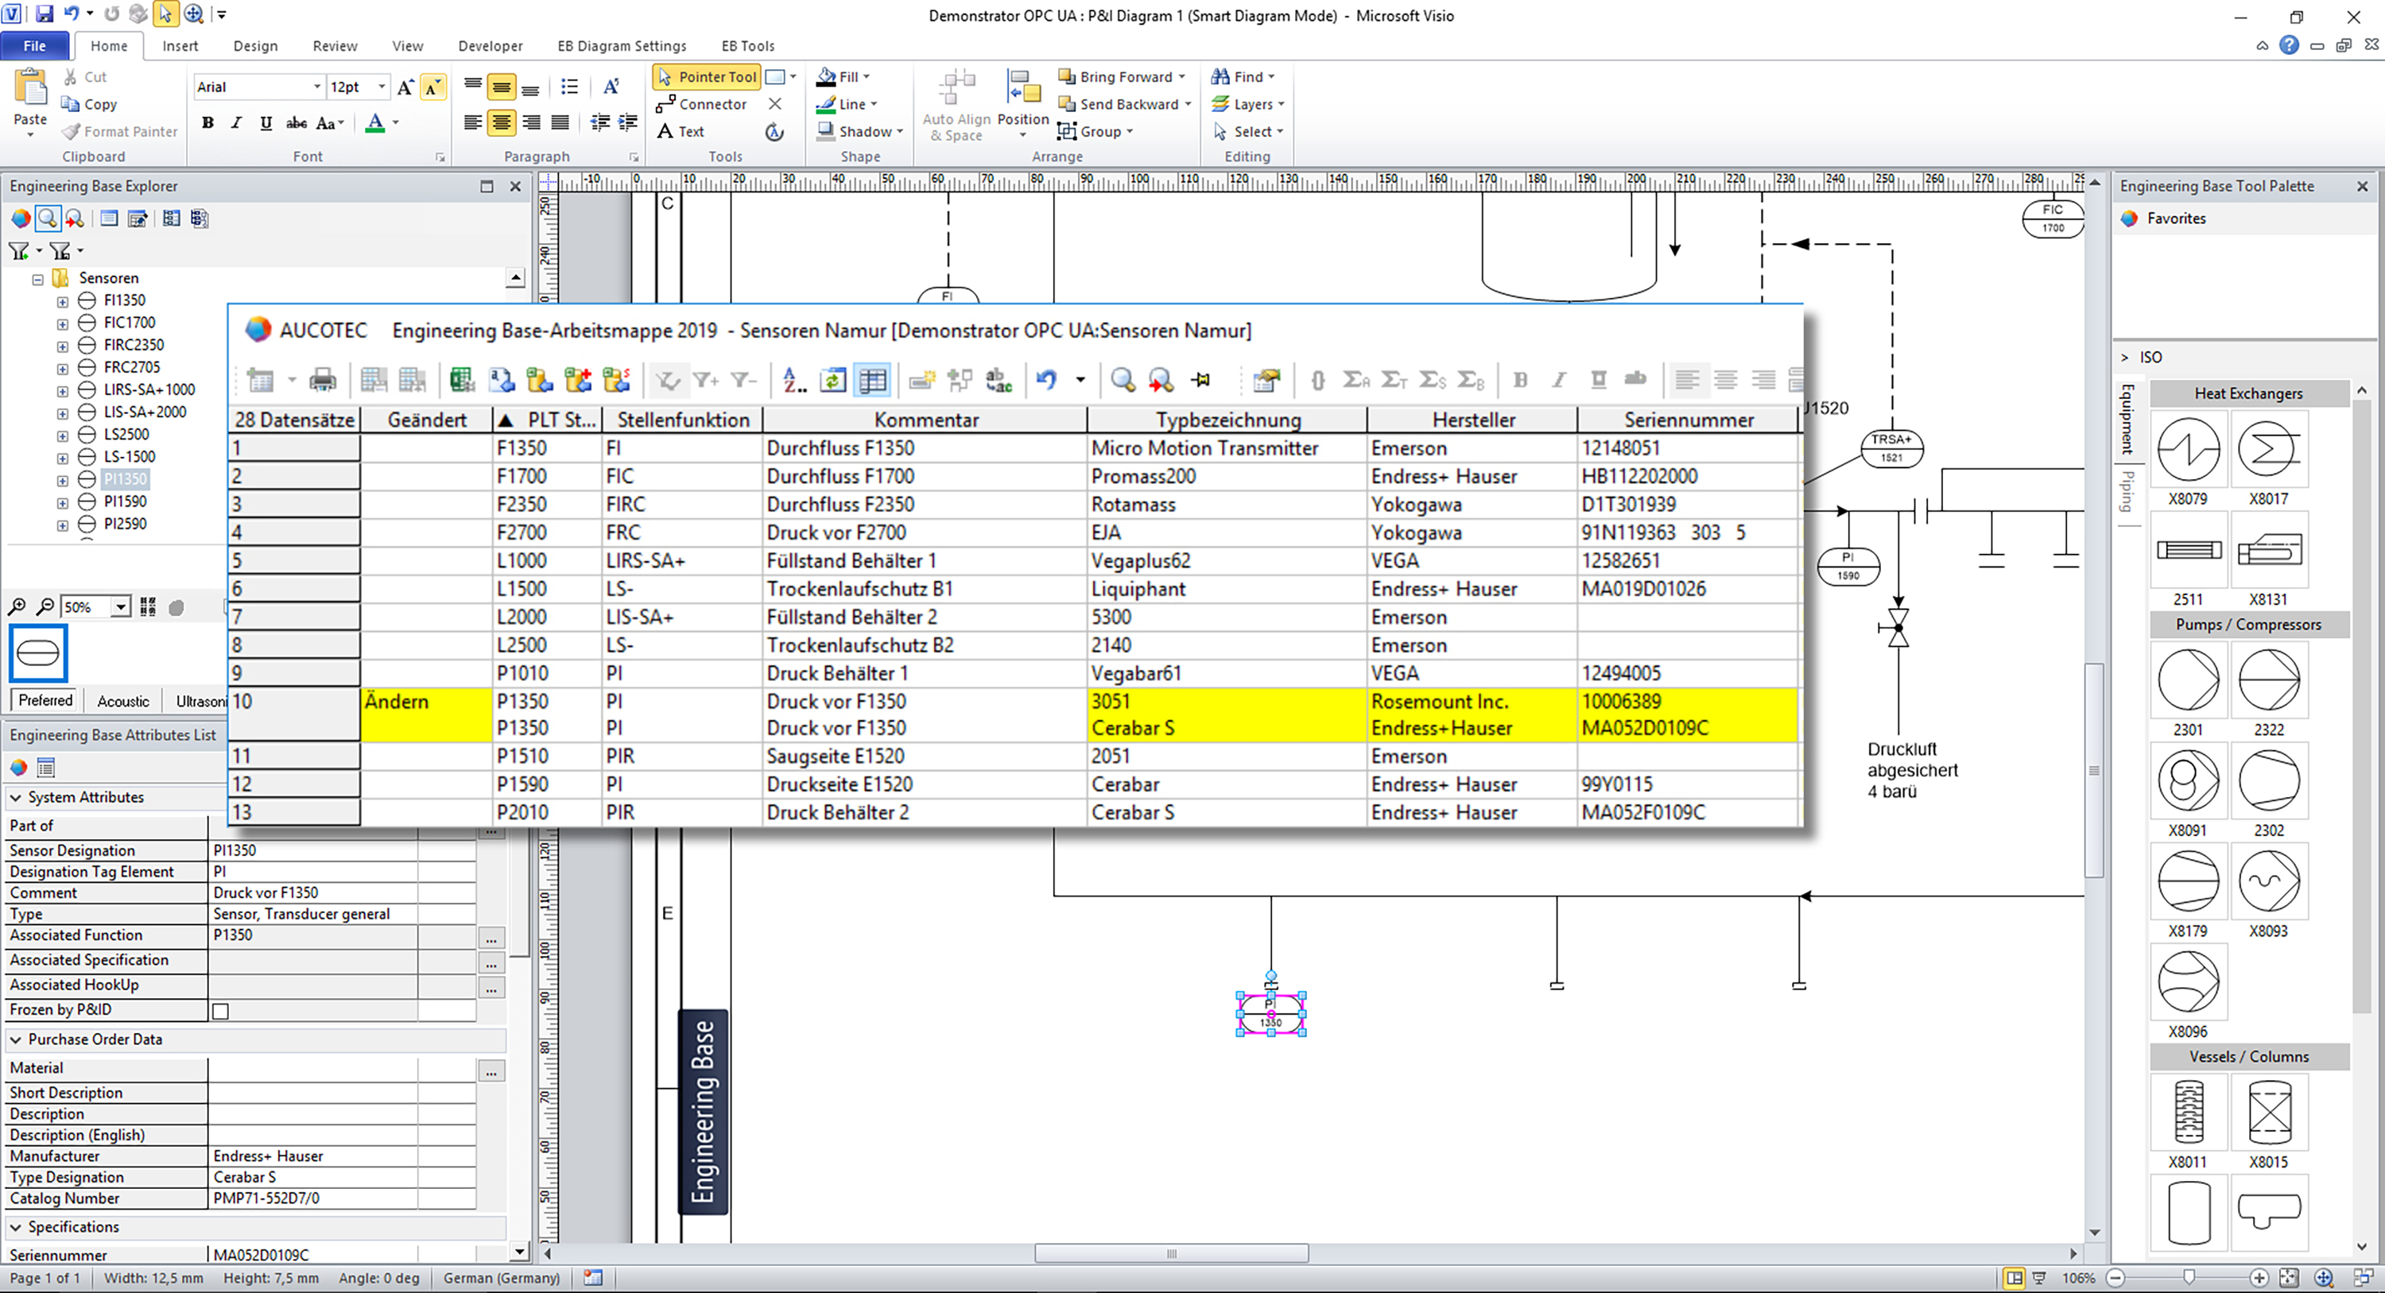Select the PI1590 sensor tree item
This screenshot has height=1293, width=2385.
125,501
